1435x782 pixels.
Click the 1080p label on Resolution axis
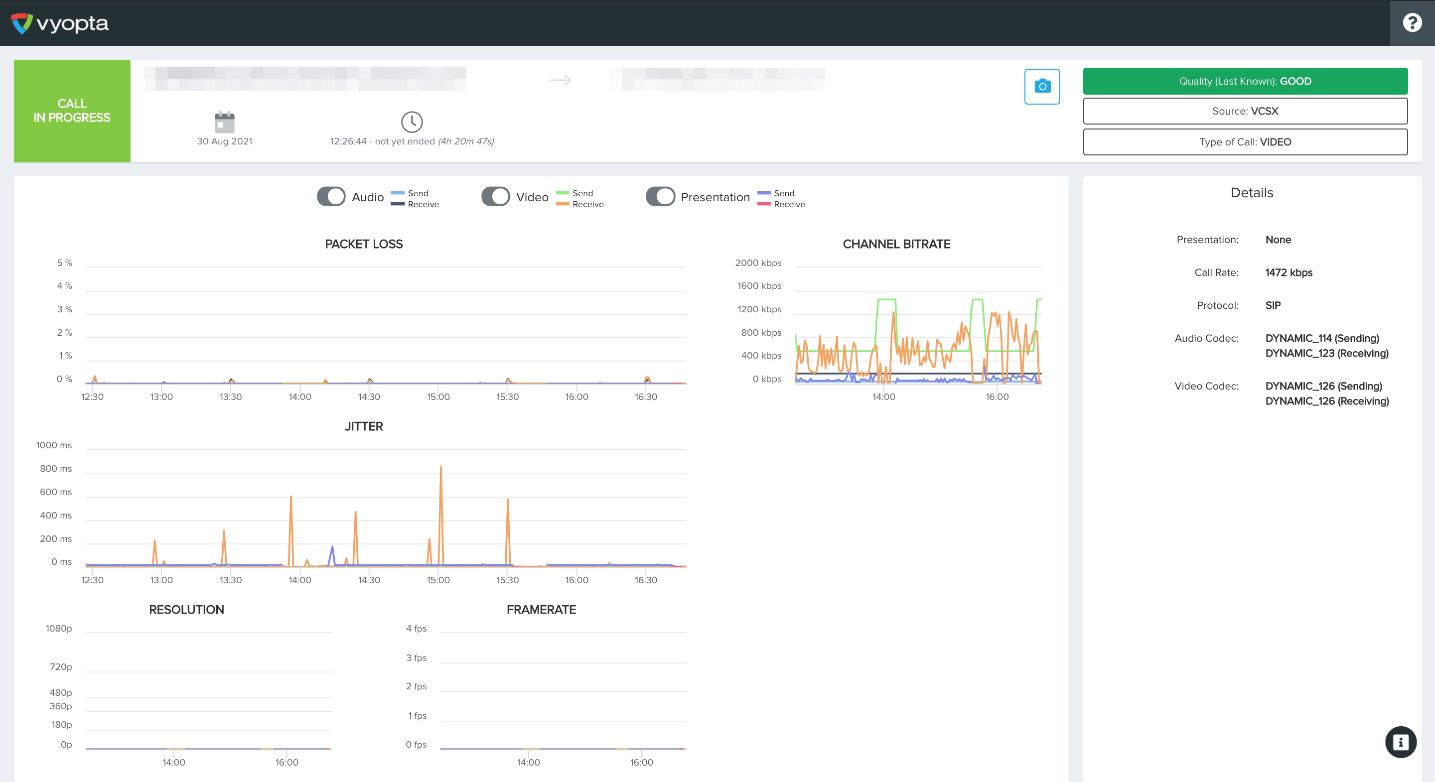(59, 629)
